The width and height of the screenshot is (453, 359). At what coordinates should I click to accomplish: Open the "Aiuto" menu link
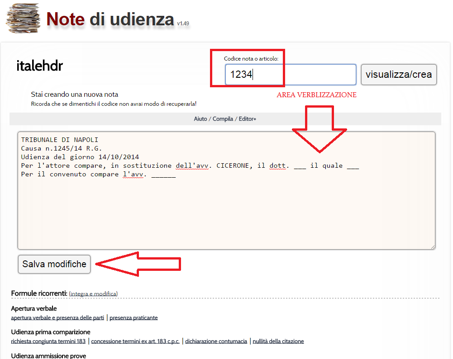tap(200, 119)
